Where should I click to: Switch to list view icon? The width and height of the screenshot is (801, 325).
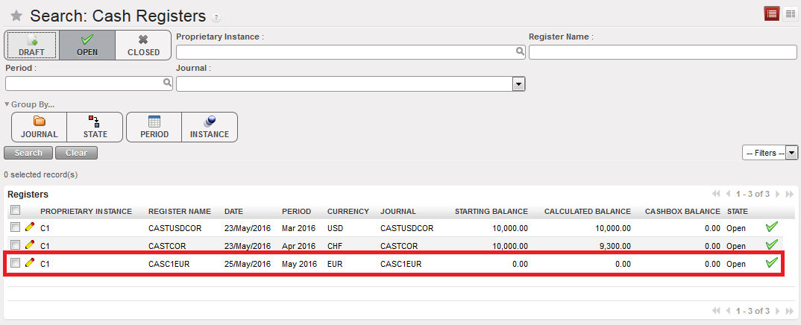click(x=772, y=13)
